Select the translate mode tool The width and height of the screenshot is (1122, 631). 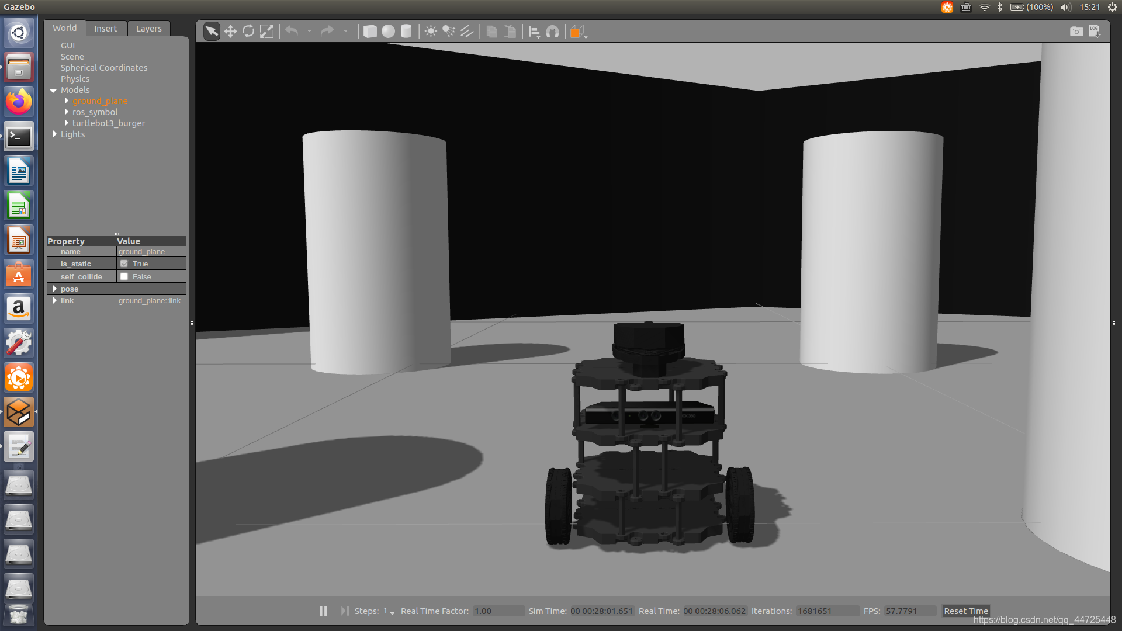point(230,32)
